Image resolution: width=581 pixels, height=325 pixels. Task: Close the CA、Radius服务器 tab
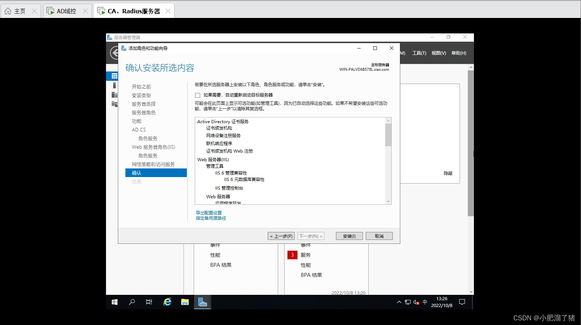[168, 11]
